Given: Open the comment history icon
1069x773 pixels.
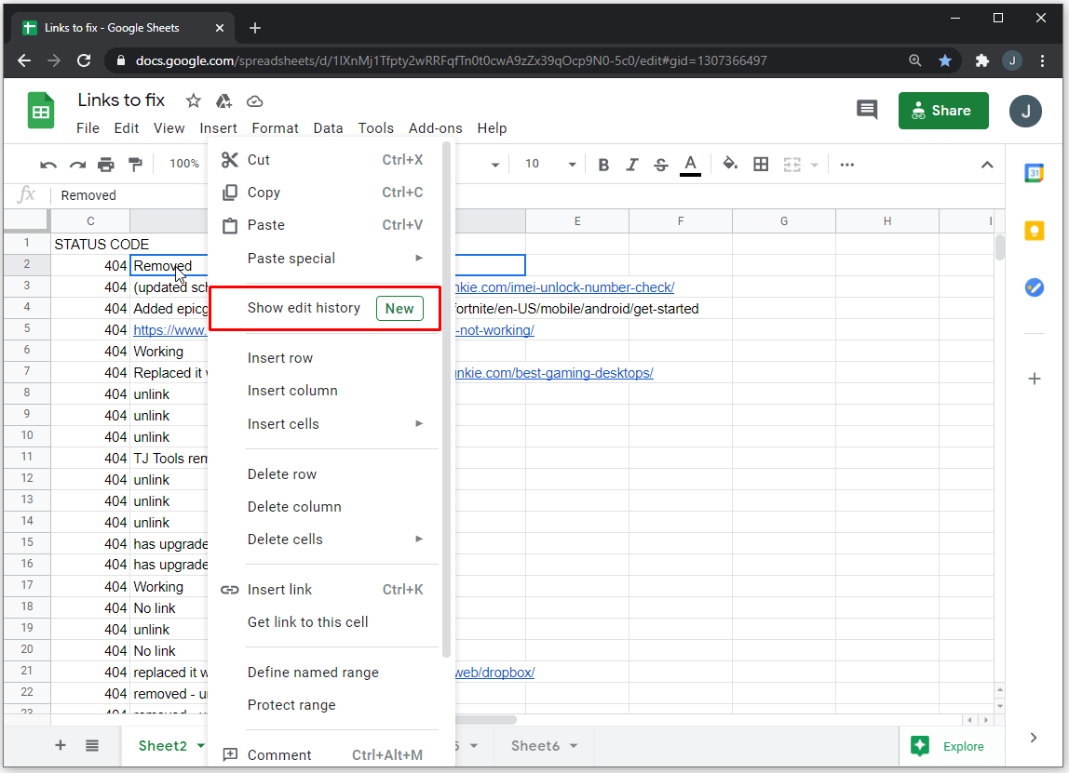Looking at the screenshot, I should [x=867, y=110].
